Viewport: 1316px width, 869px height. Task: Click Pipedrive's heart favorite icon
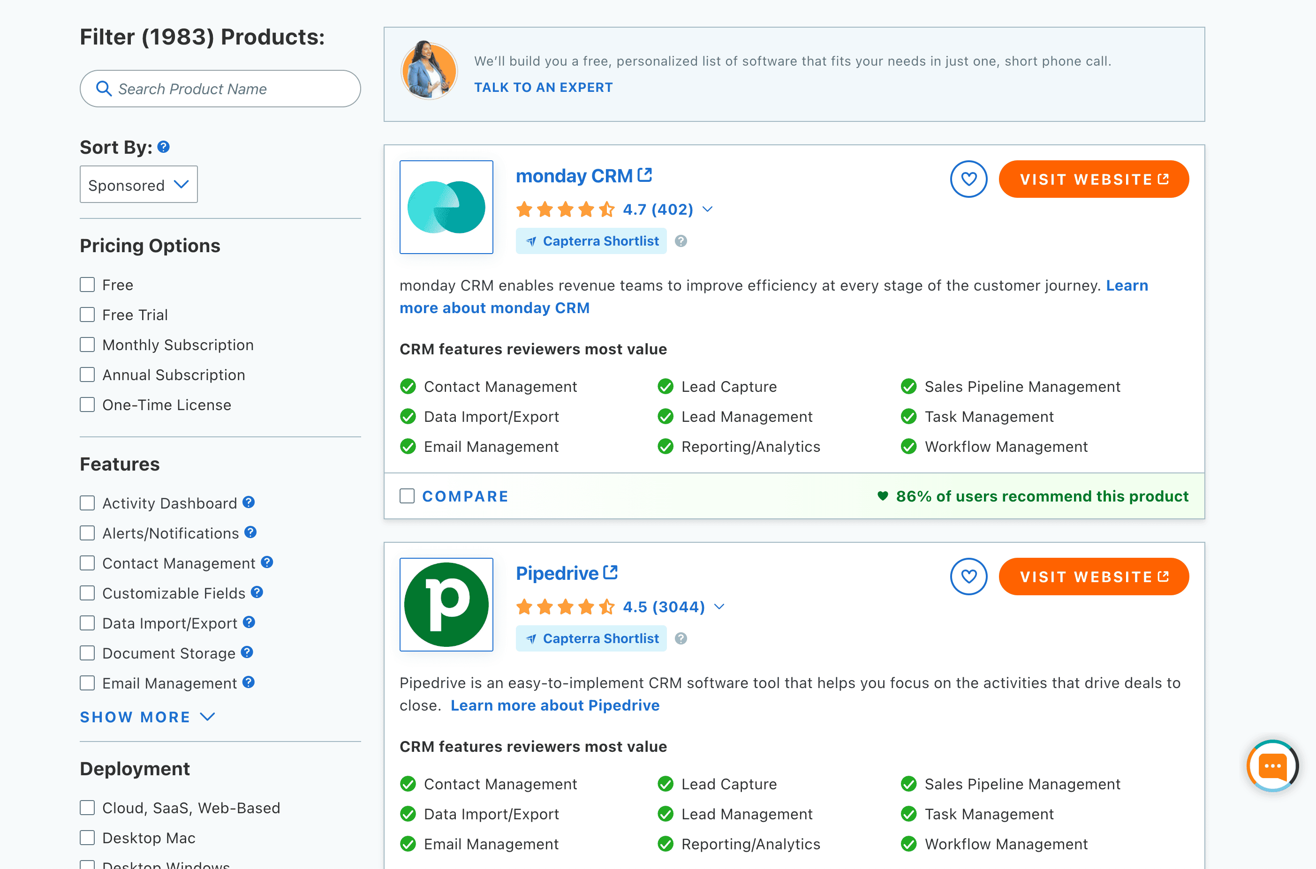[968, 577]
